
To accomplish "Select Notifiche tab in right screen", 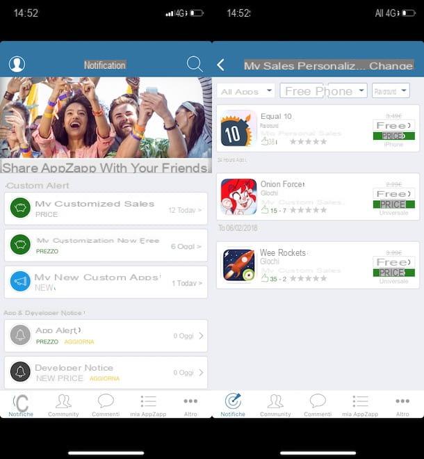I will [x=233, y=405].
